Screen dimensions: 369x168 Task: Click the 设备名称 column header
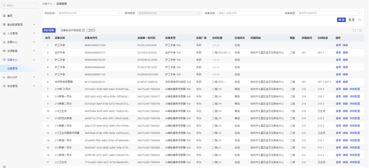pyautogui.click(x=60, y=38)
